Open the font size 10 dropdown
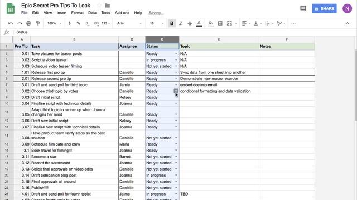 tap(157, 23)
